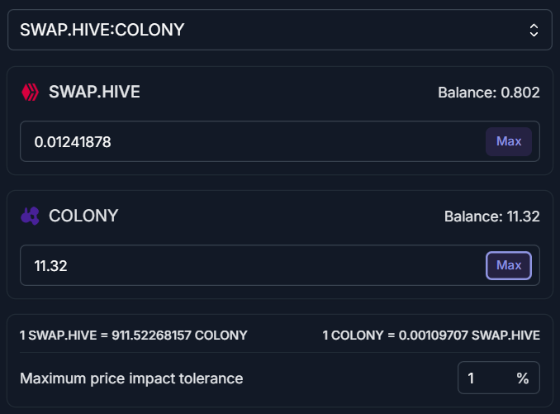The image size is (560, 414).
Task: Click the up-down chevron on pair selector
Action: click(534, 30)
